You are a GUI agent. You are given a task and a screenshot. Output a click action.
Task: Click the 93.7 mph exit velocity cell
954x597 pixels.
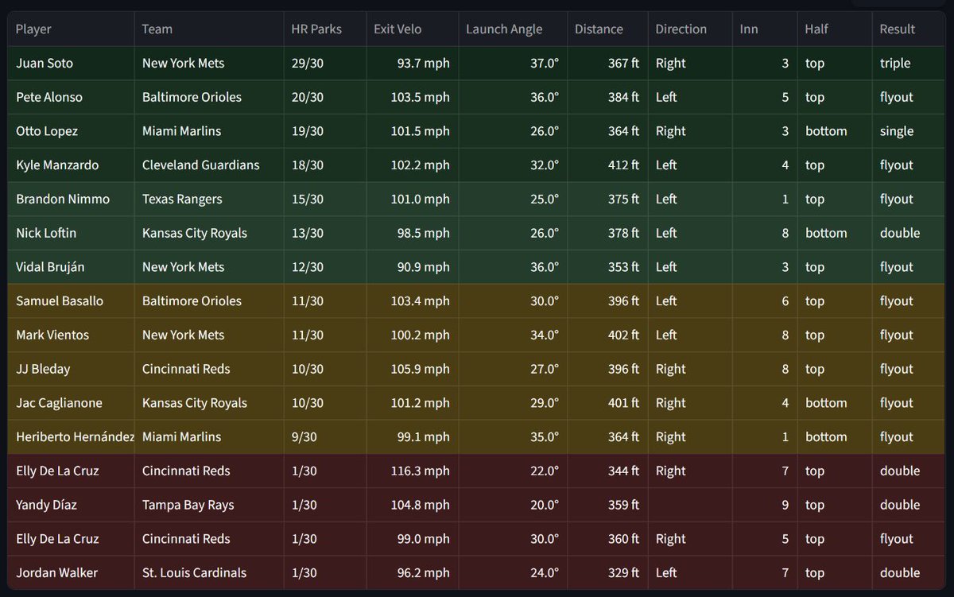coord(412,63)
